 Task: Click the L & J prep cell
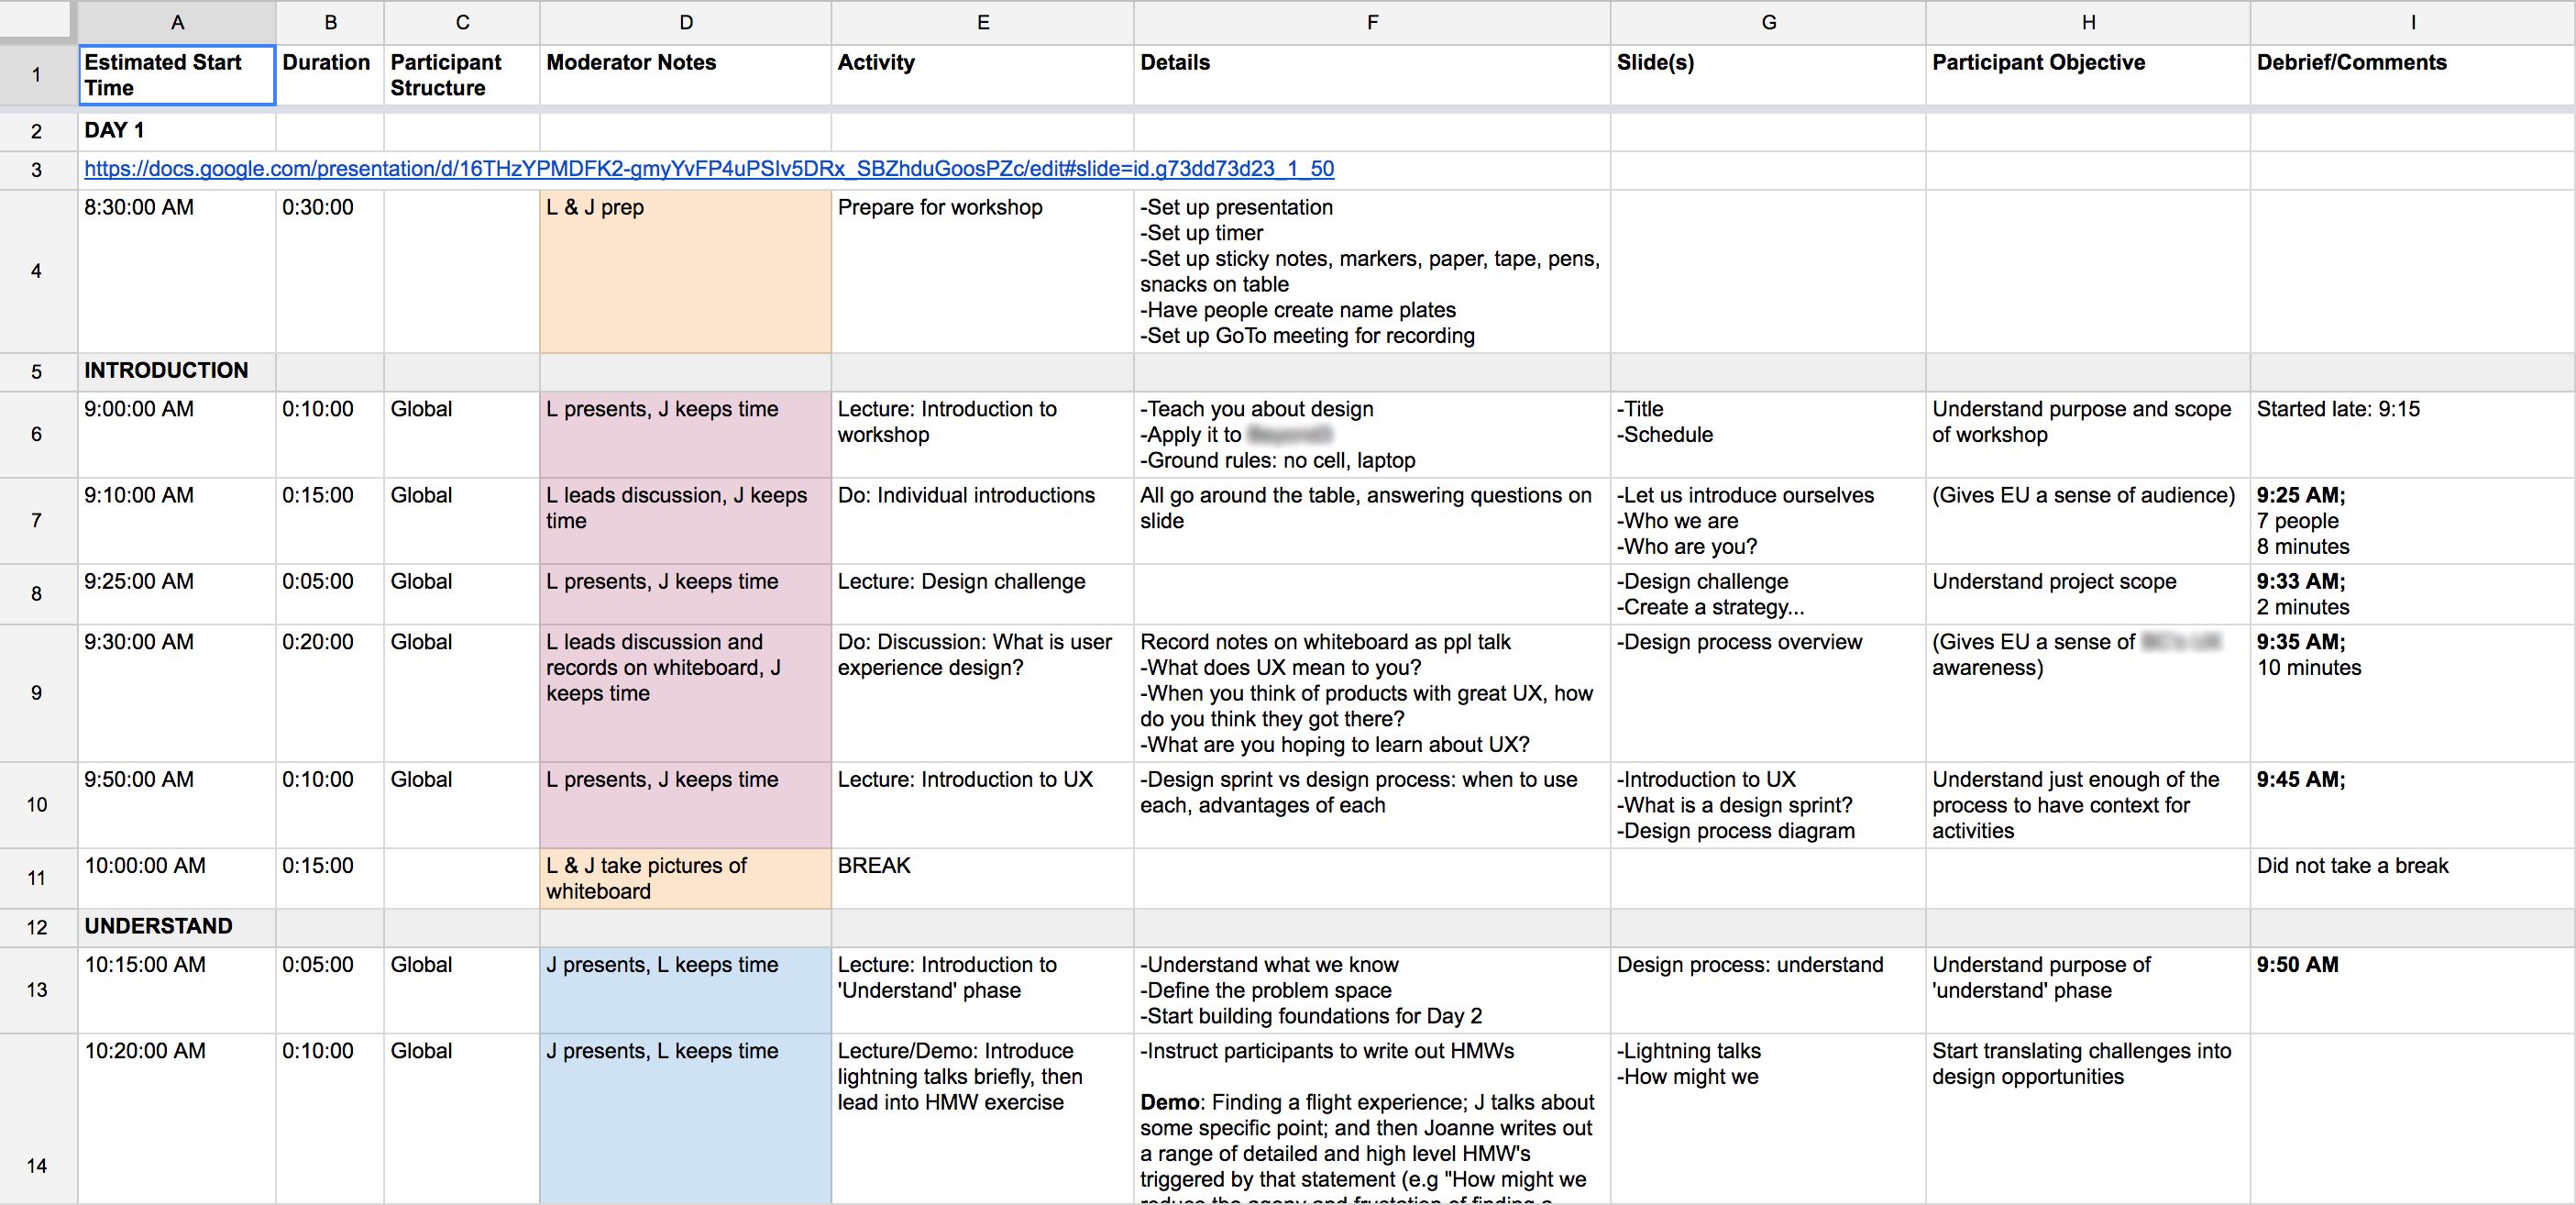[x=685, y=271]
